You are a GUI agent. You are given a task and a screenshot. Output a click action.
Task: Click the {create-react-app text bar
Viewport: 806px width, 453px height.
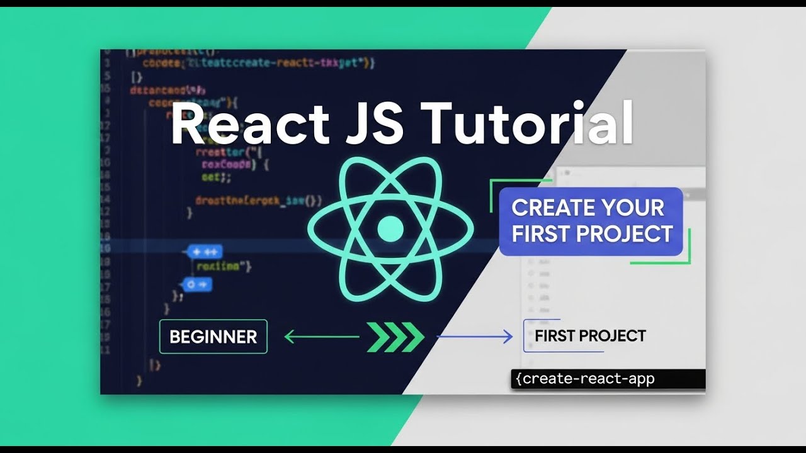(608, 379)
